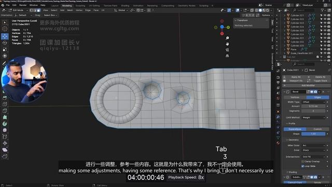Viewport: 332px width, 187px height.
Task: Toggle Clamp Overlap checkbox
Action: [x=302, y=162]
